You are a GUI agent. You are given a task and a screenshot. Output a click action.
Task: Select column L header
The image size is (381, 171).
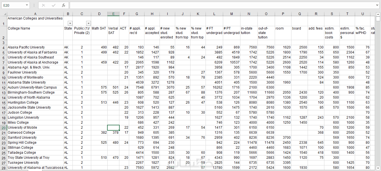pyautogui.click(x=214, y=14)
